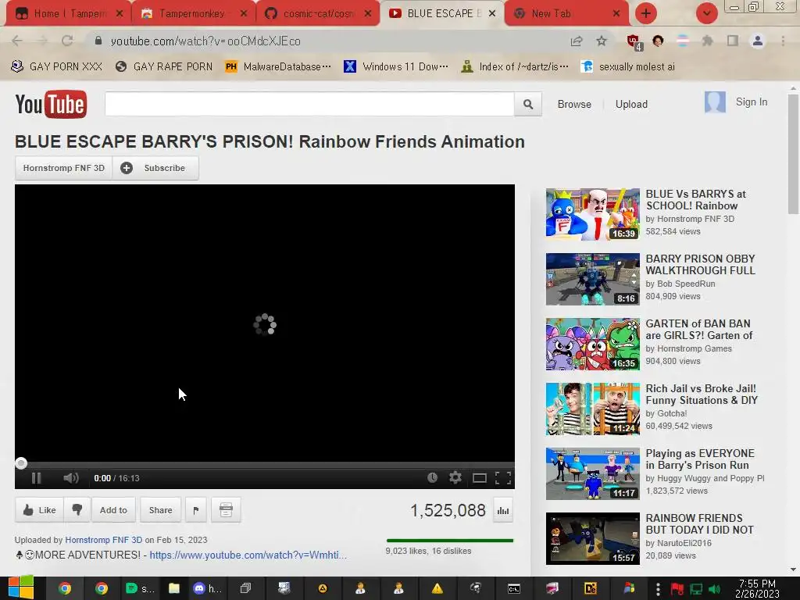
Task: Pause the video using the pause button
Action: point(36,478)
